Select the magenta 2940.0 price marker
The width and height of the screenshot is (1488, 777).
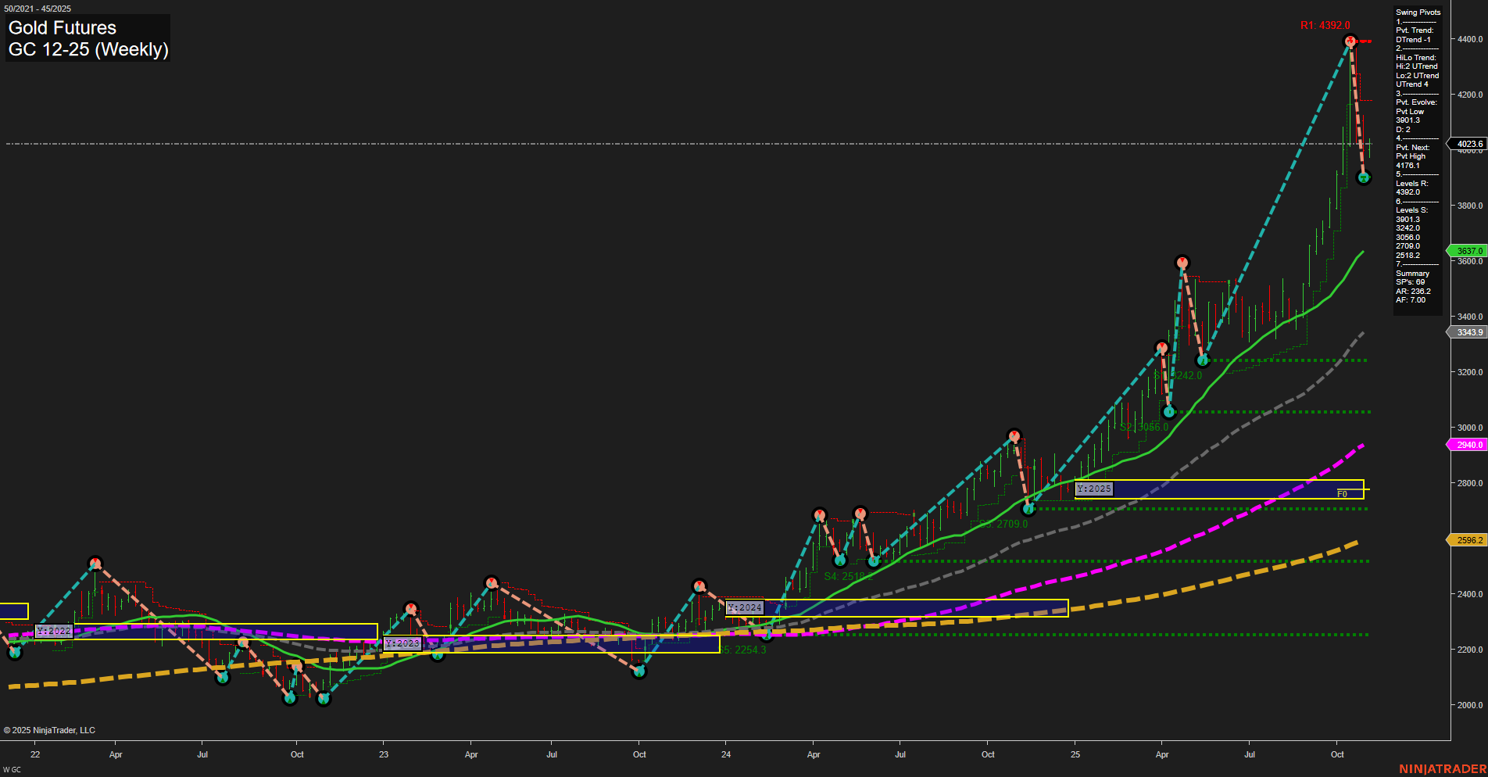click(1467, 445)
